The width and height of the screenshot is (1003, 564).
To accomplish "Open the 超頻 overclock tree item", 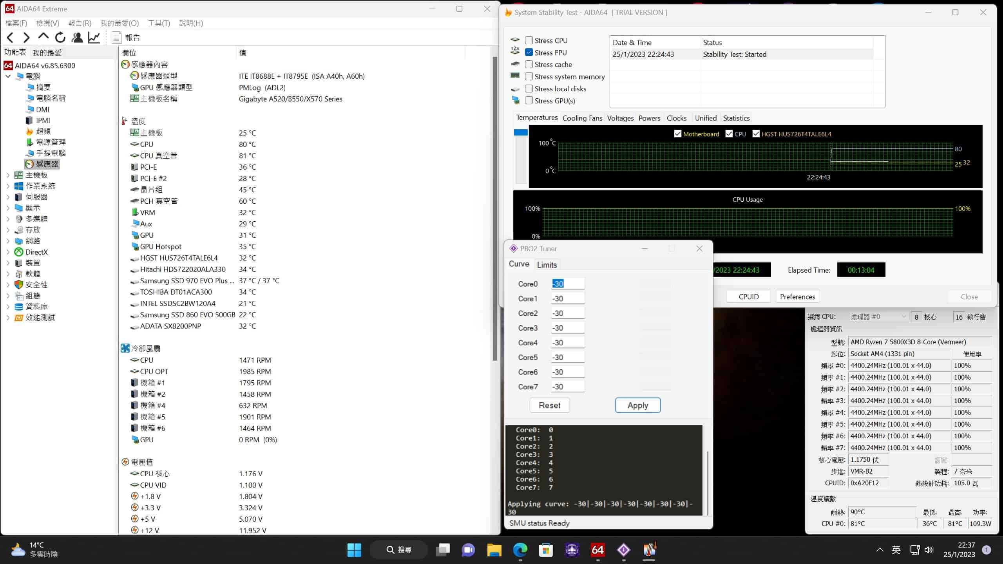I will (38, 131).
